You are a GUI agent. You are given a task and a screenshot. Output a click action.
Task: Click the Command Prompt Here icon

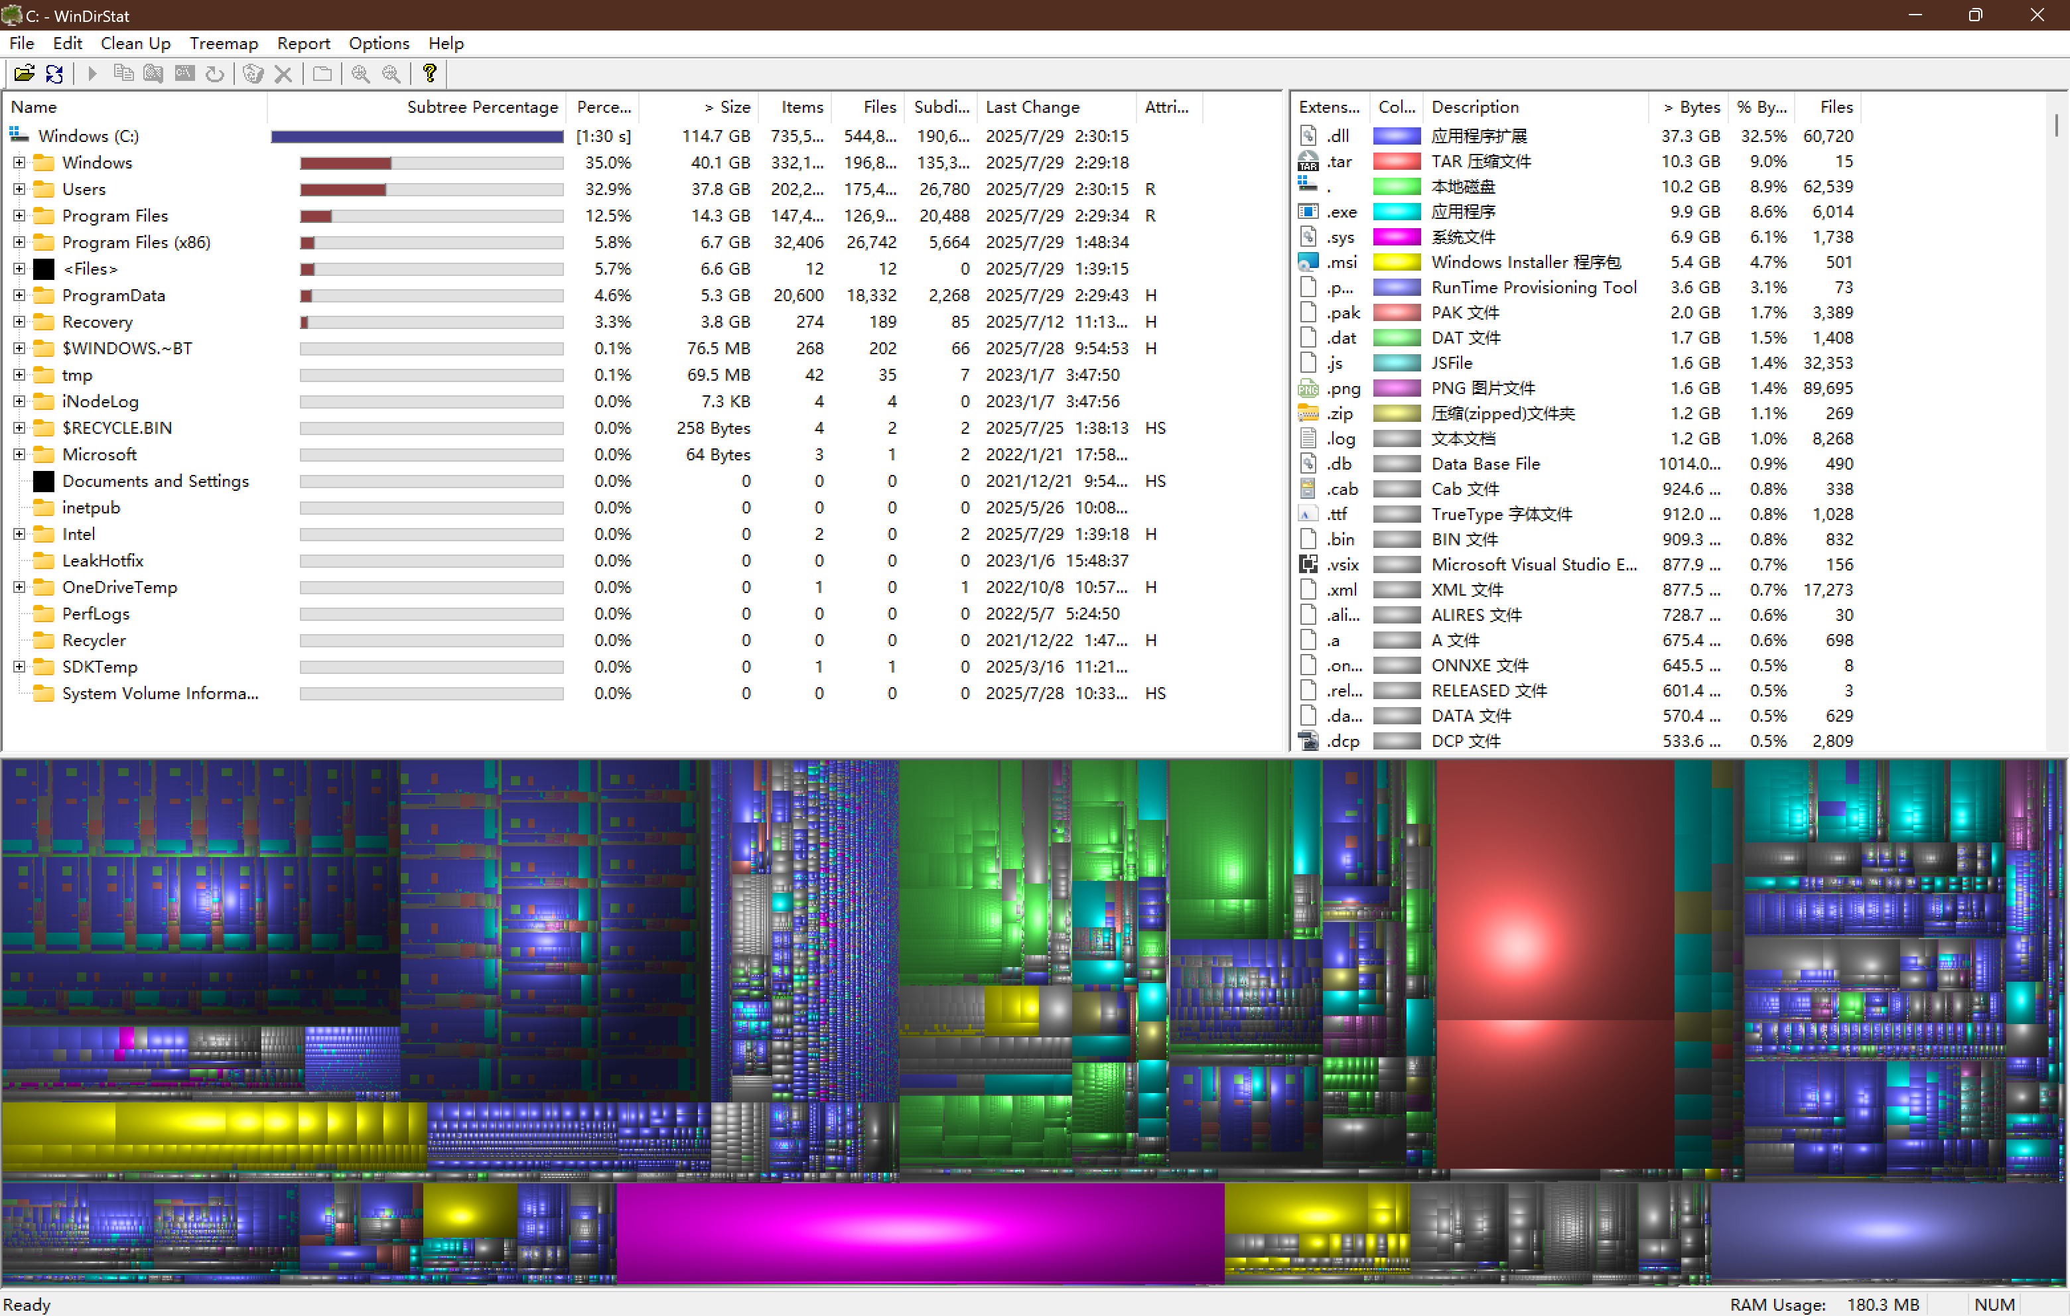pyautogui.click(x=184, y=74)
